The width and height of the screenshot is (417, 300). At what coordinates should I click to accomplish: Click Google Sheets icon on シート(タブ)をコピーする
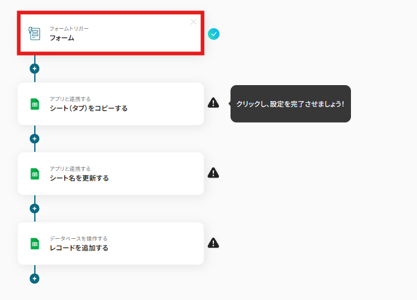[x=35, y=104]
